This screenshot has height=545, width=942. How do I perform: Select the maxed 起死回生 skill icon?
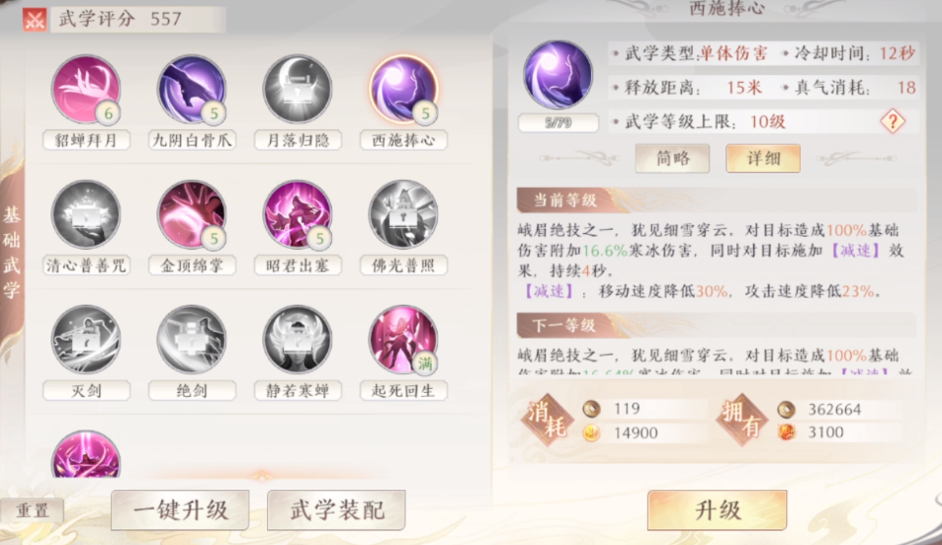(403, 340)
